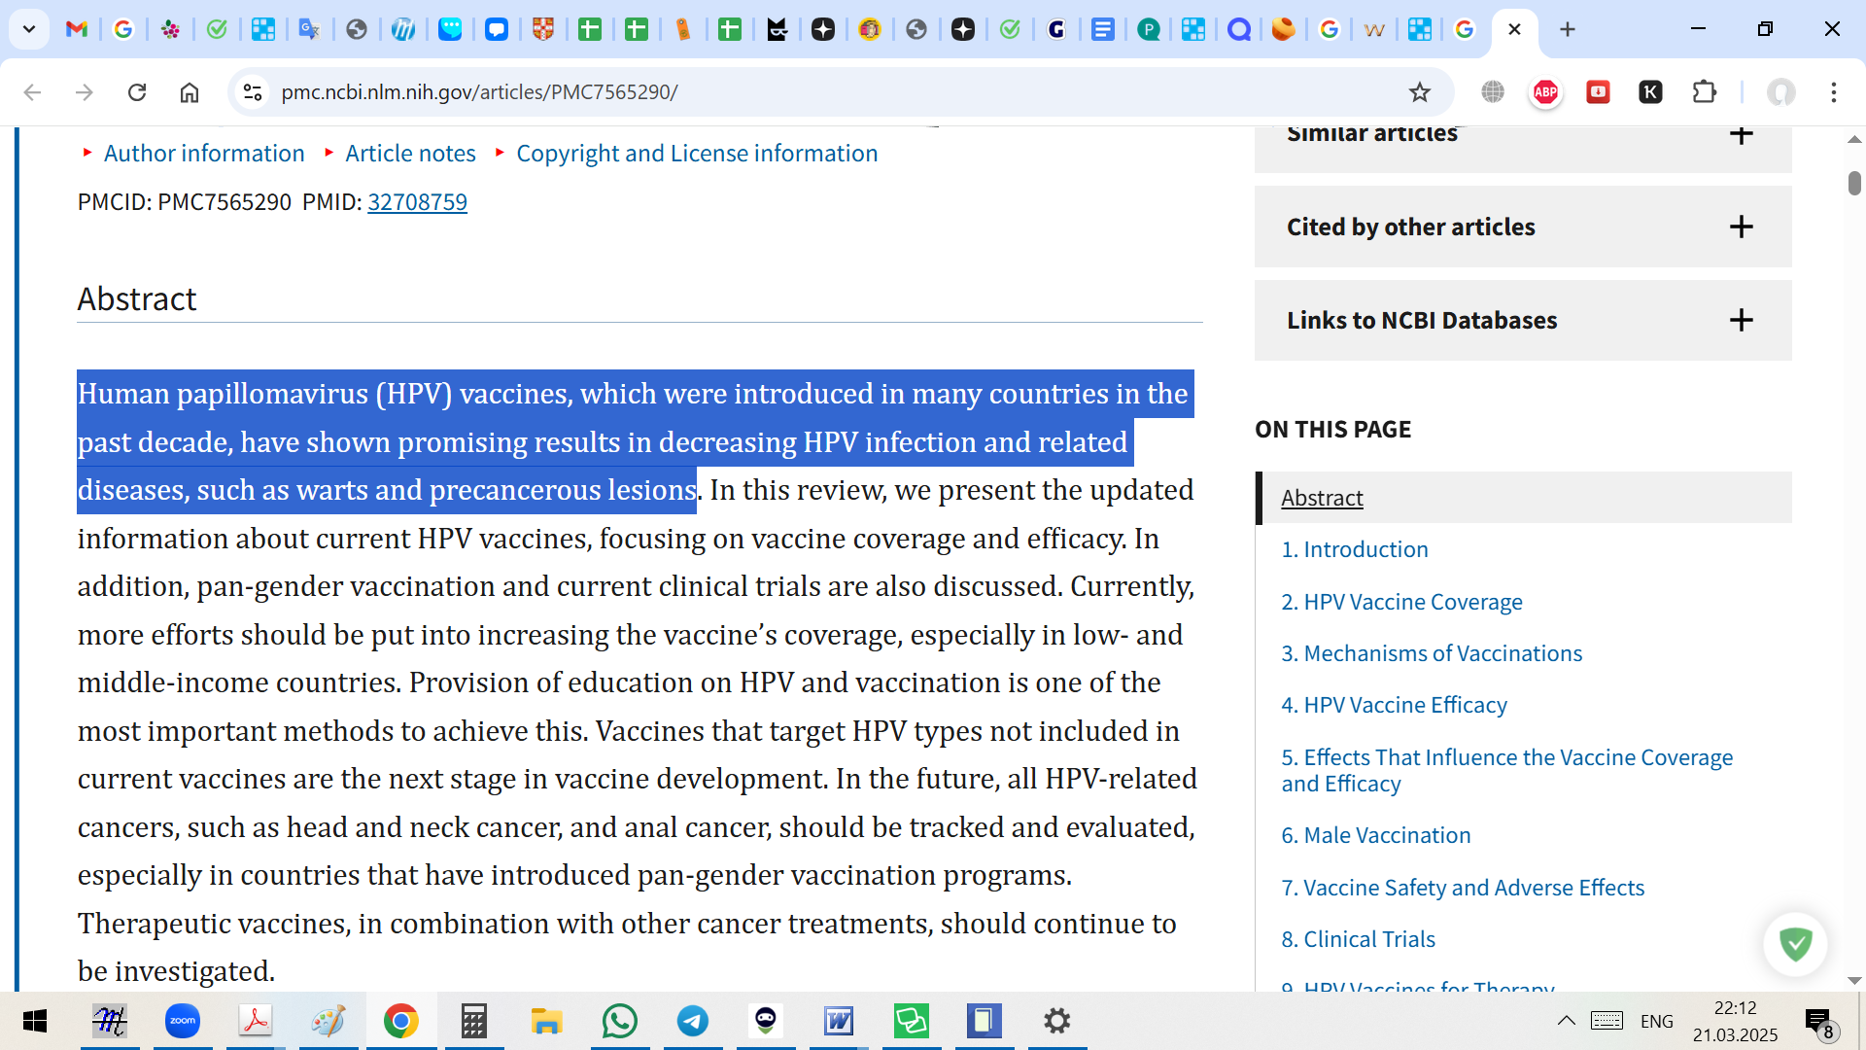1866x1050 pixels.
Task: View site information icon in address bar
Action: coord(253,92)
